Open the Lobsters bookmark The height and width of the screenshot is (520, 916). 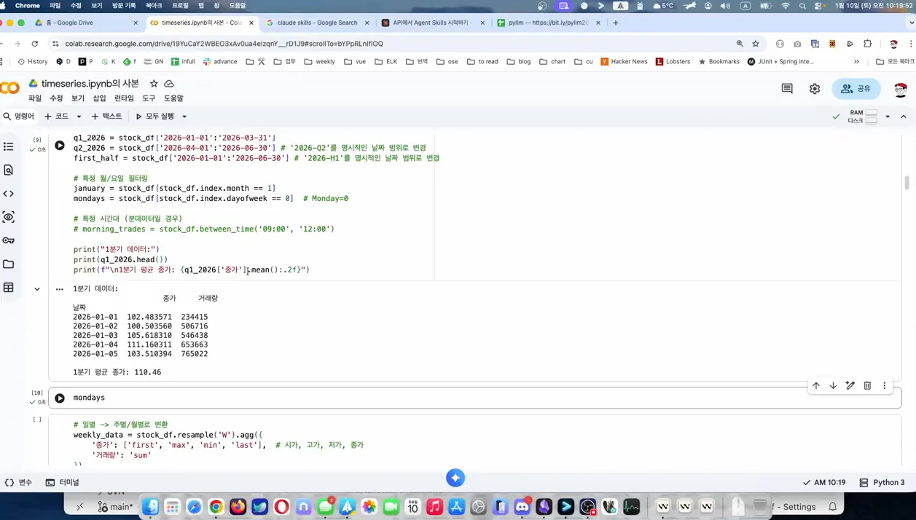pos(673,62)
